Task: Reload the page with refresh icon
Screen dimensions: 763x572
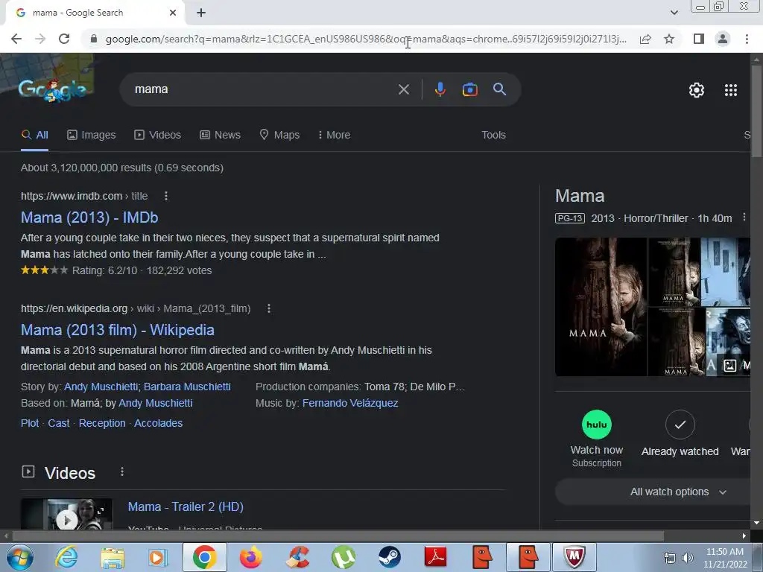Action: (64, 39)
